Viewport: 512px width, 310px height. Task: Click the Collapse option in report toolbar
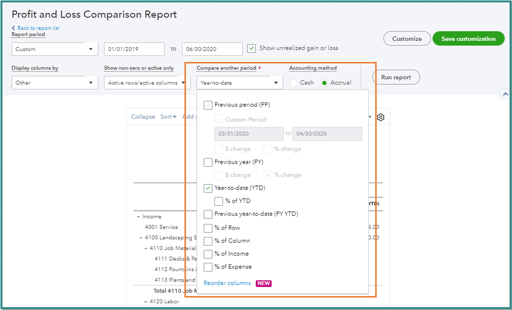143,117
